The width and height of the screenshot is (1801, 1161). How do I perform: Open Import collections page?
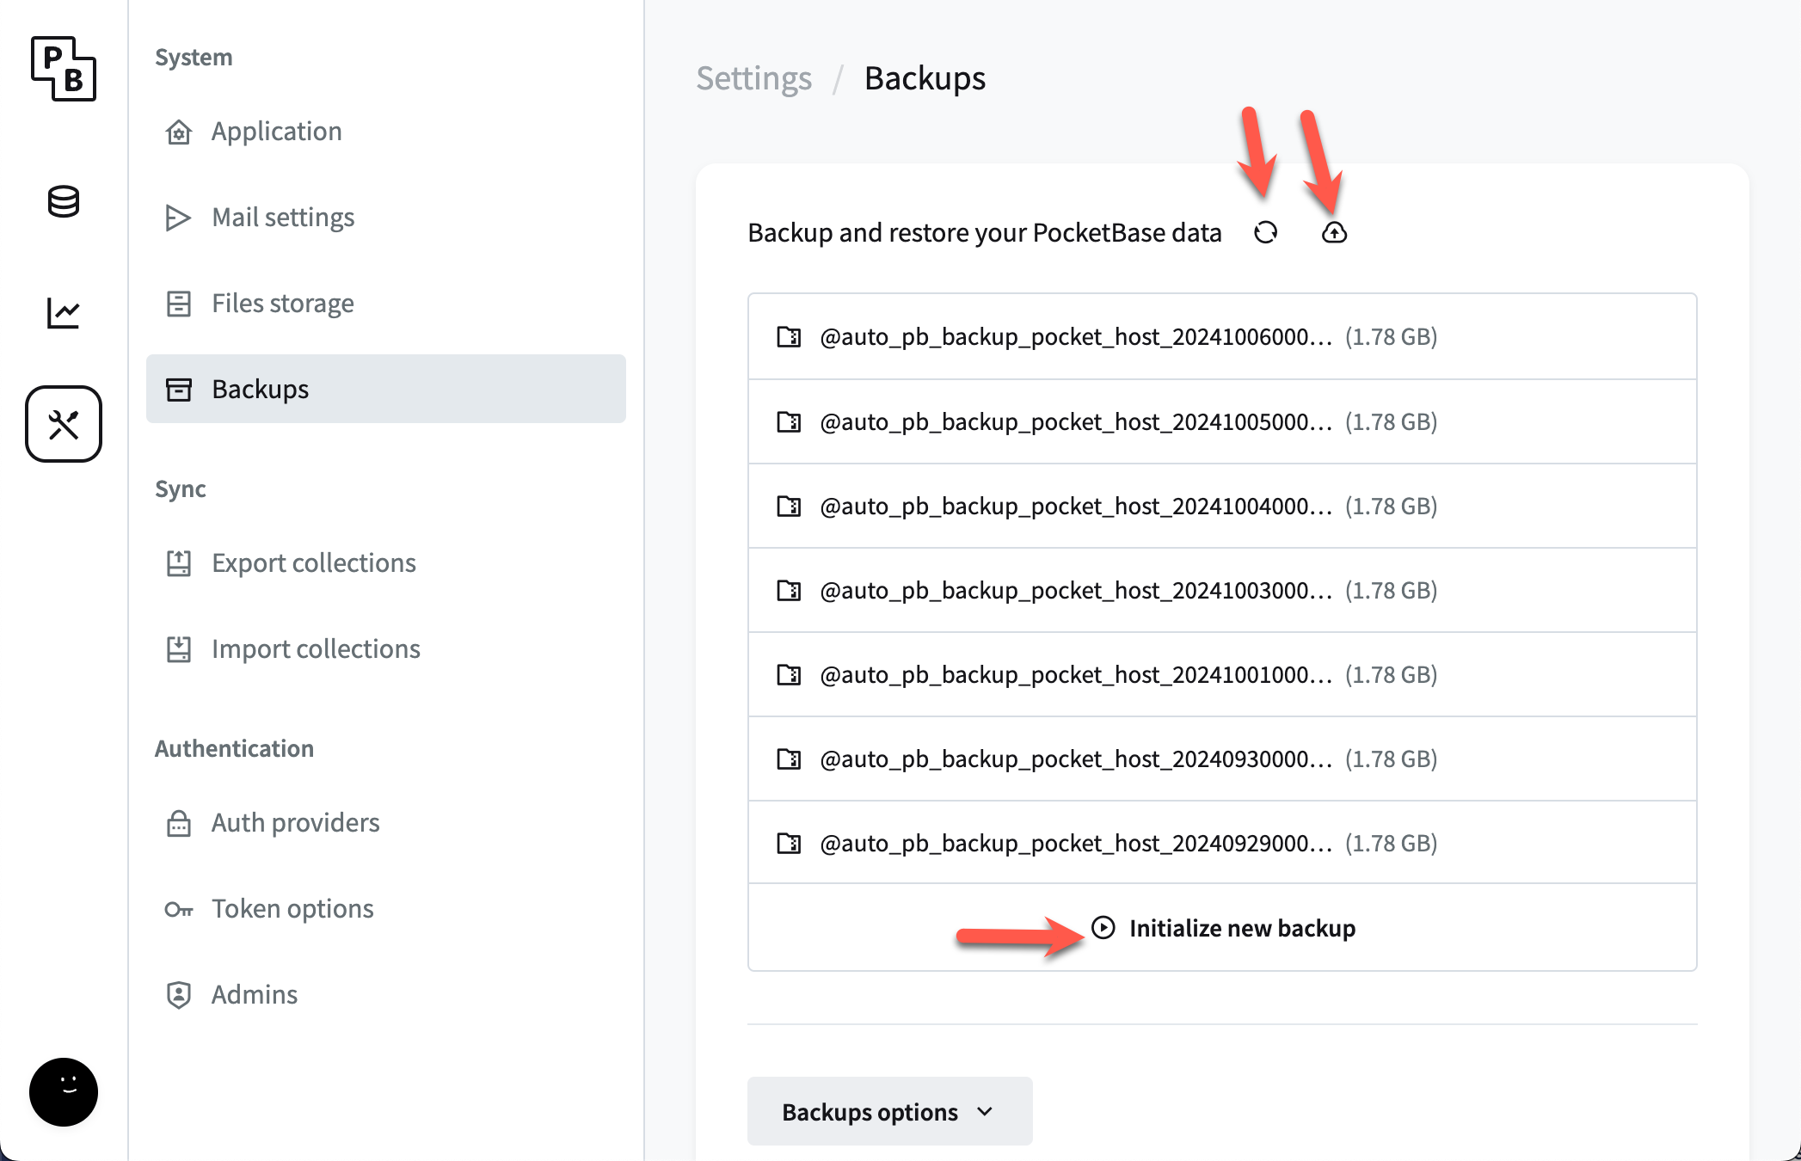[316, 648]
